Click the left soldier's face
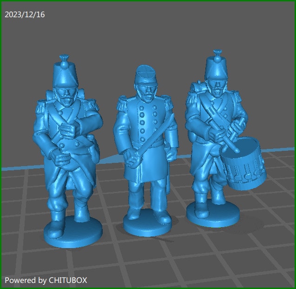 65,96
